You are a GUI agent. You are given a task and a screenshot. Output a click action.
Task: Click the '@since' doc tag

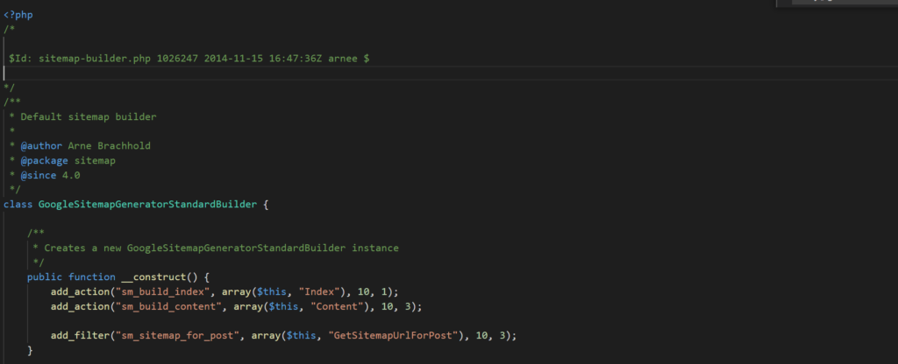point(39,175)
